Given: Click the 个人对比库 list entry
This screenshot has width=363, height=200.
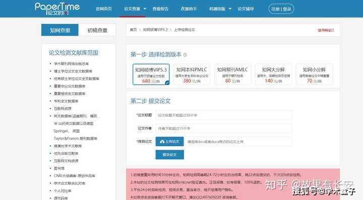Looking at the screenshot, I should (x=63, y=191).
